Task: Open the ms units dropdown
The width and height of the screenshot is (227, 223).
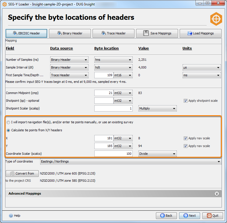Action: tap(202, 75)
